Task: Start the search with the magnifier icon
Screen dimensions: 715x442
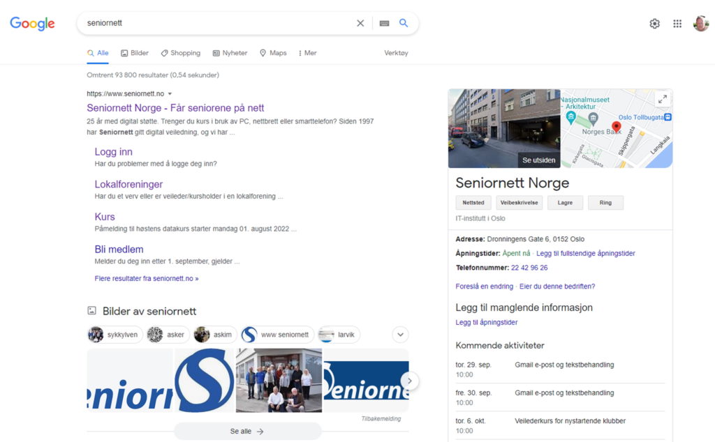Action: click(404, 23)
